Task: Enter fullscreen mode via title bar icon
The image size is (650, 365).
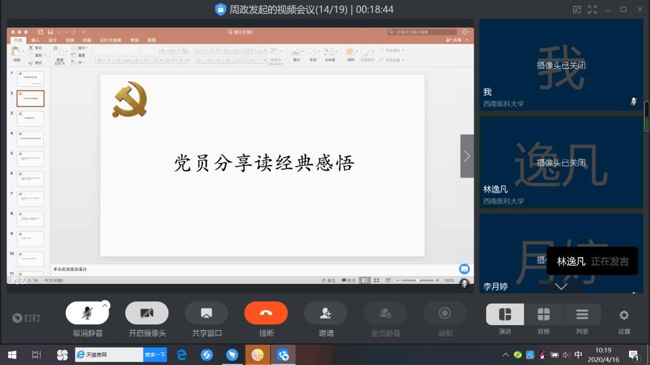Action: click(x=592, y=10)
